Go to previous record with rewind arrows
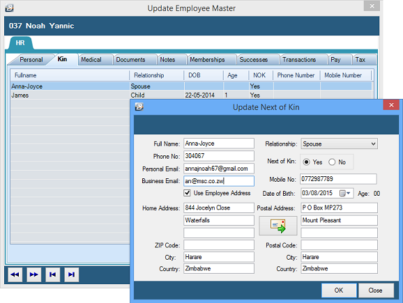Screen dimensions: 403x303 click(x=15, y=274)
